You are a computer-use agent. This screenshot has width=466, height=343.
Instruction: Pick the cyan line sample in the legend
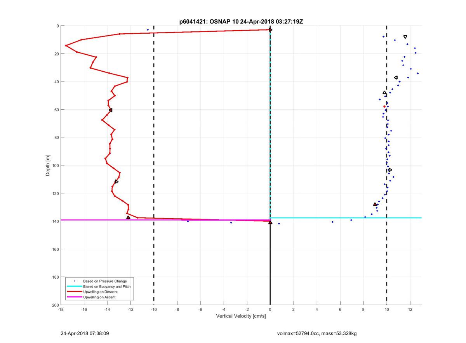coord(74,286)
